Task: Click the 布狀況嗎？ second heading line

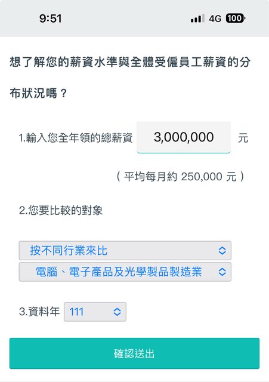Action: pyautogui.click(x=38, y=93)
